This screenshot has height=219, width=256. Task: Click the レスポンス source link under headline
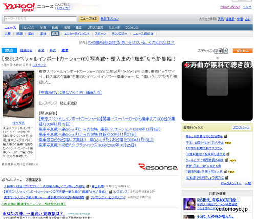click(39, 65)
